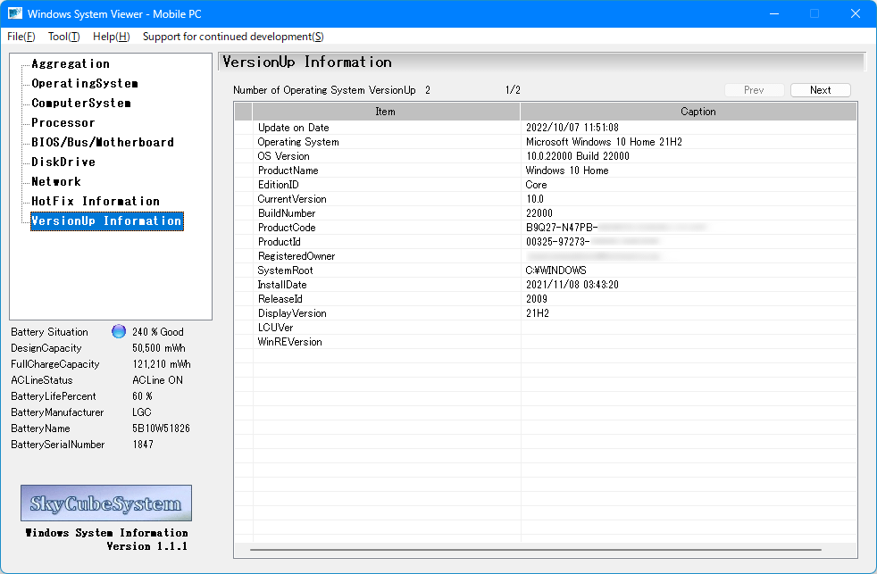Click the C:¥WINDOWS caption value
The image size is (877, 574).
click(x=556, y=270)
